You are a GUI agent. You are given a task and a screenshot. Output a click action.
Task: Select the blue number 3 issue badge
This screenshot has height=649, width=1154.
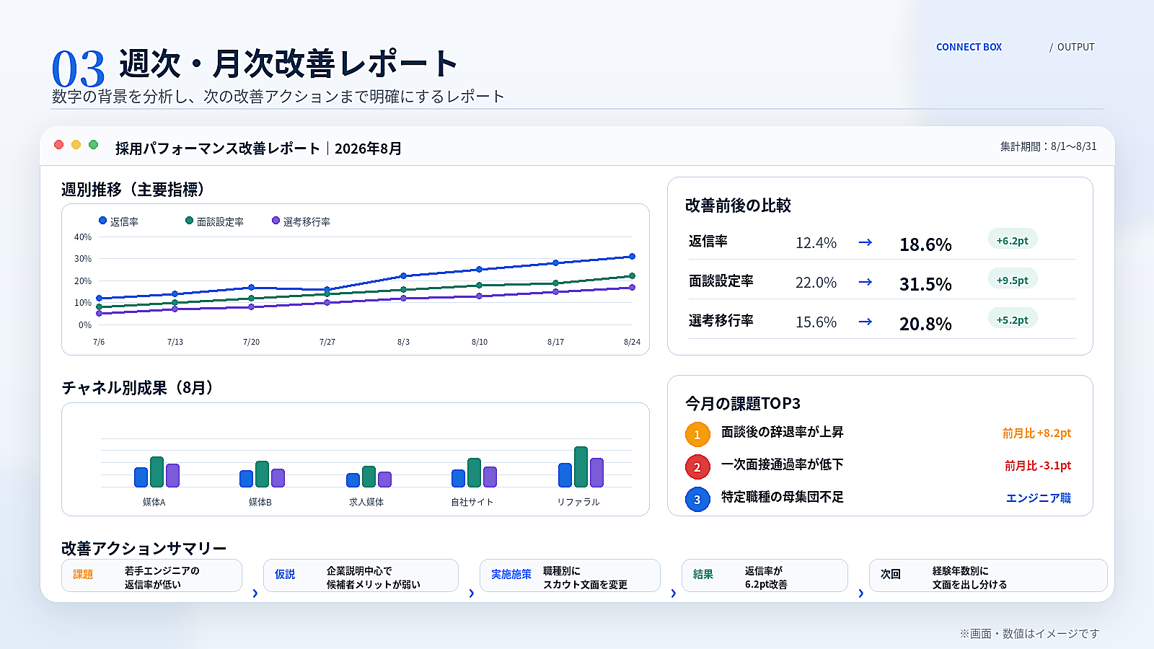point(697,500)
